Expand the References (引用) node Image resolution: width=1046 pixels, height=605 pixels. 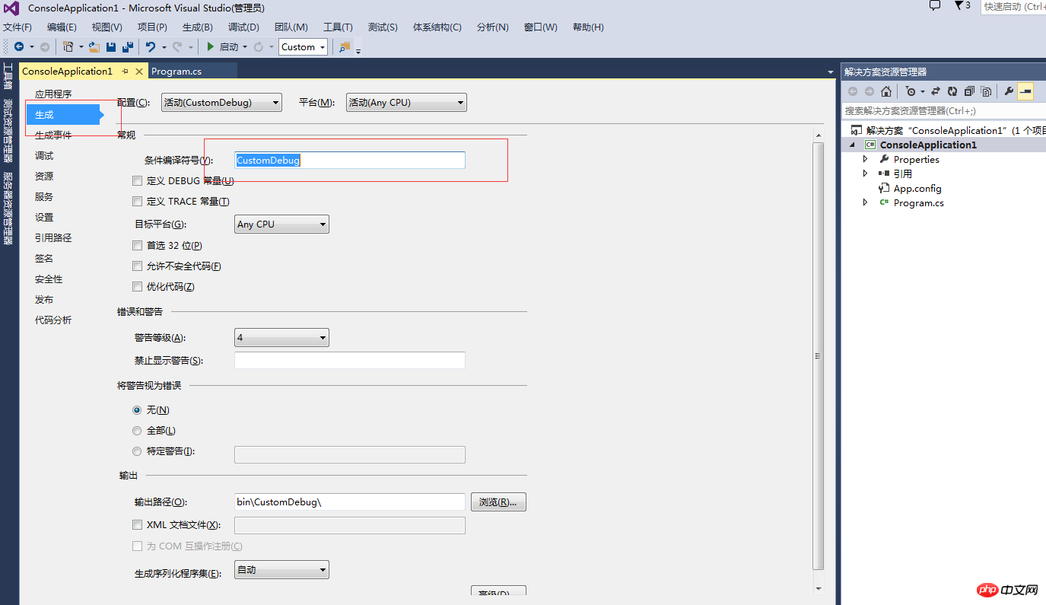(x=865, y=174)
